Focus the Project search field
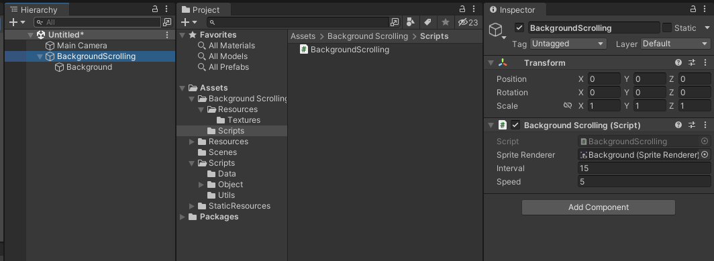714x261 pixels. point(298,22)
